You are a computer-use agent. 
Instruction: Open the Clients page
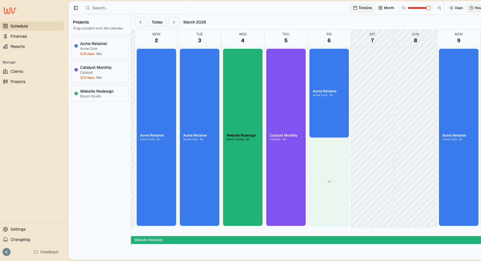click(16, 71)
